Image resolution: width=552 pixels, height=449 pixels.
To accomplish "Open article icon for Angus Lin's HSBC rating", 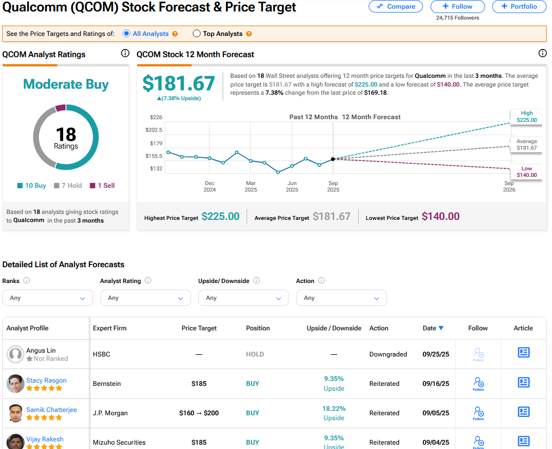I will point(523,353).
